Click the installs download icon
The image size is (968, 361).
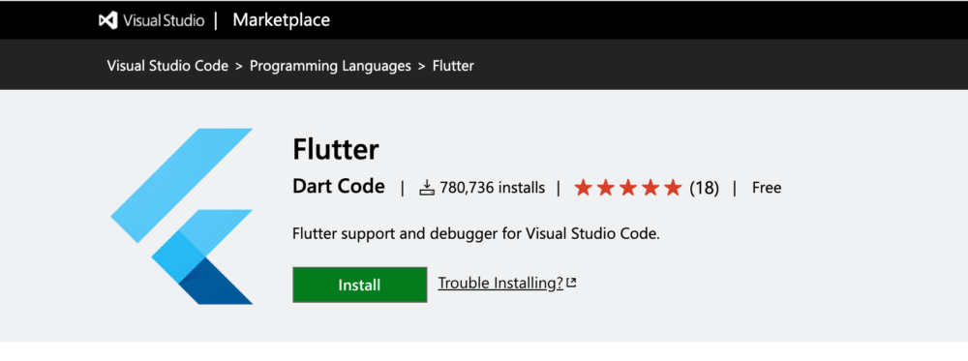pyautogui.click(x=427, y=188)
